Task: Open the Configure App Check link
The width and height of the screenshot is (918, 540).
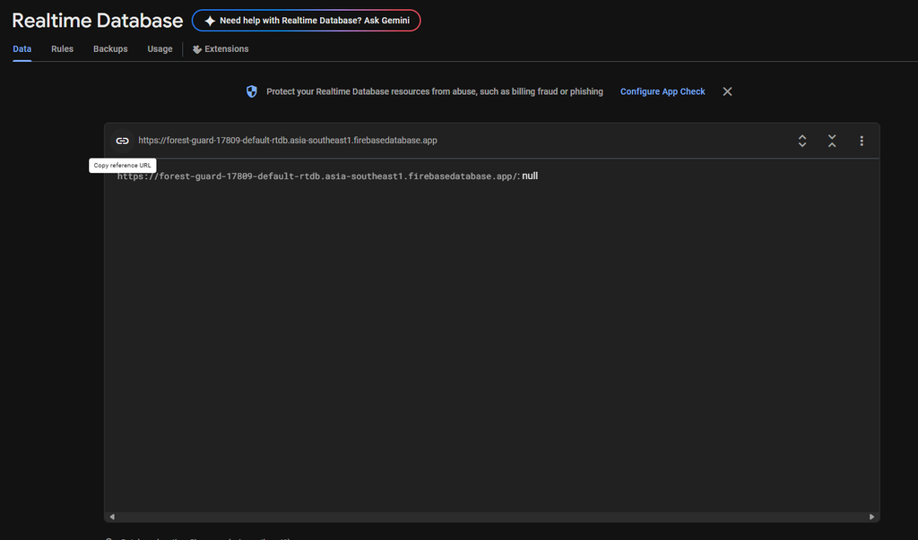Action: pyautogui.click(x=663, y=92)
